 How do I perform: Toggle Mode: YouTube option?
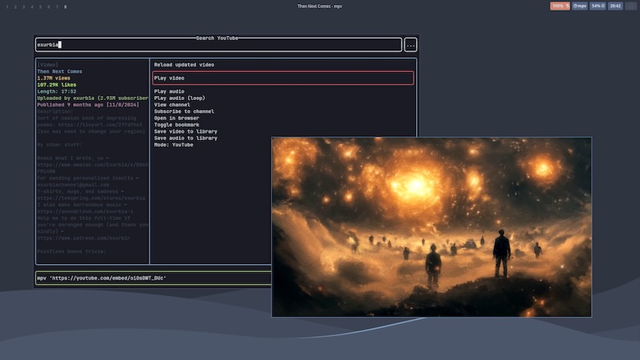pos(174,144)
